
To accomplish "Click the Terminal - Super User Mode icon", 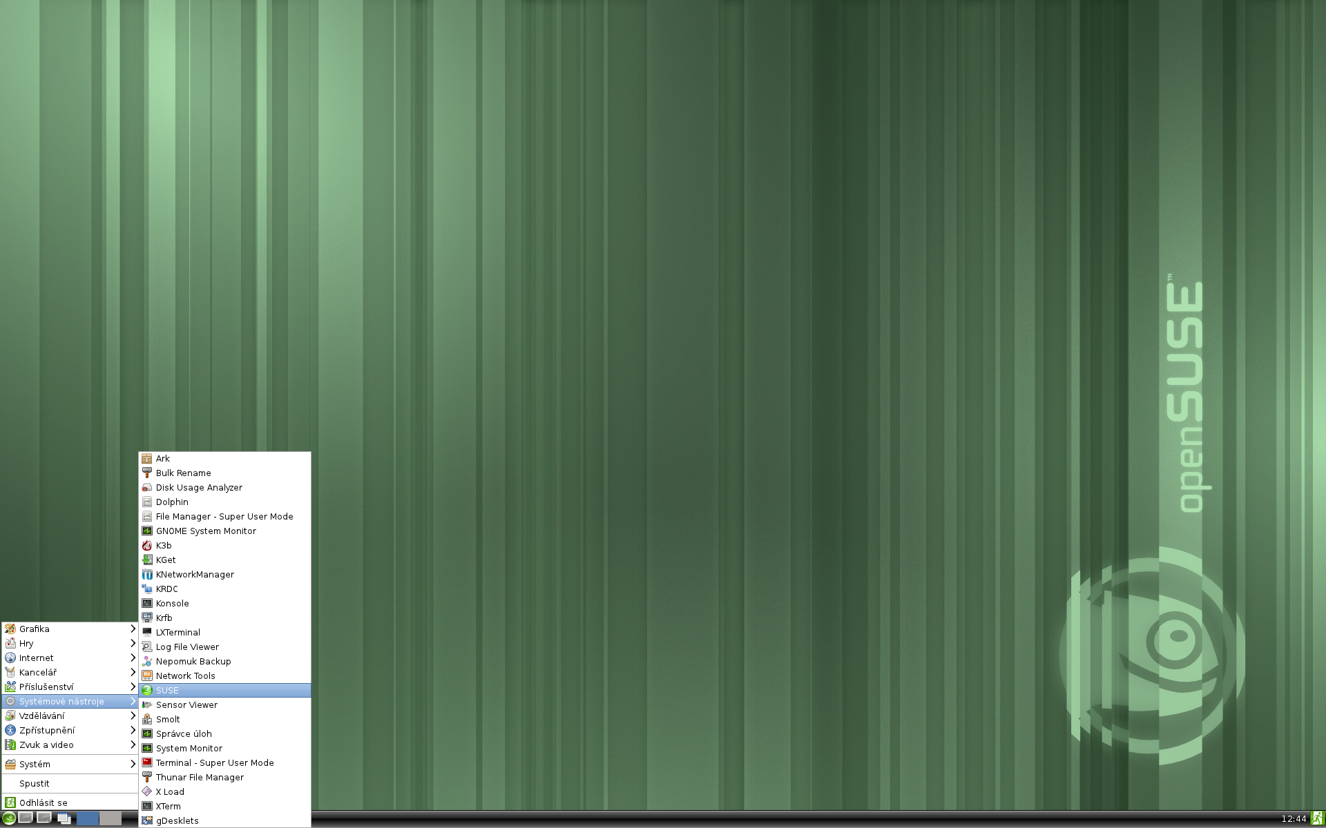I will point(146,762).
